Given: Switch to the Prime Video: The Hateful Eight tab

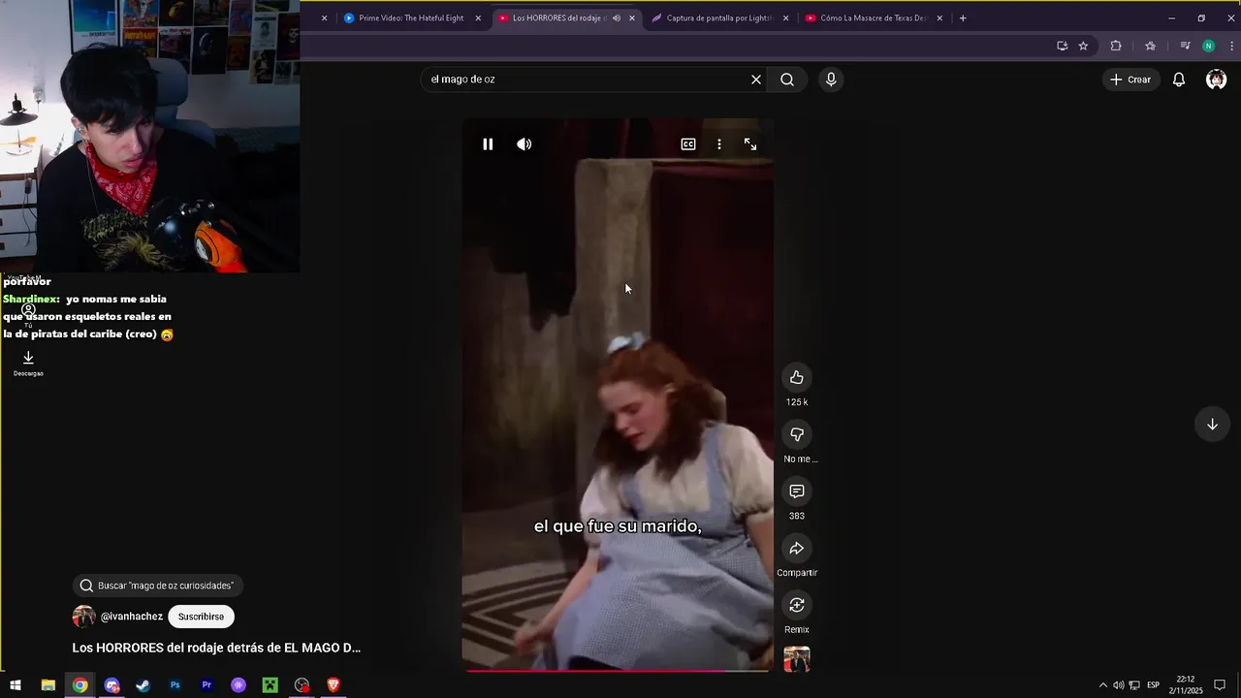Looking at the screenshot, I should click(411, 17).
